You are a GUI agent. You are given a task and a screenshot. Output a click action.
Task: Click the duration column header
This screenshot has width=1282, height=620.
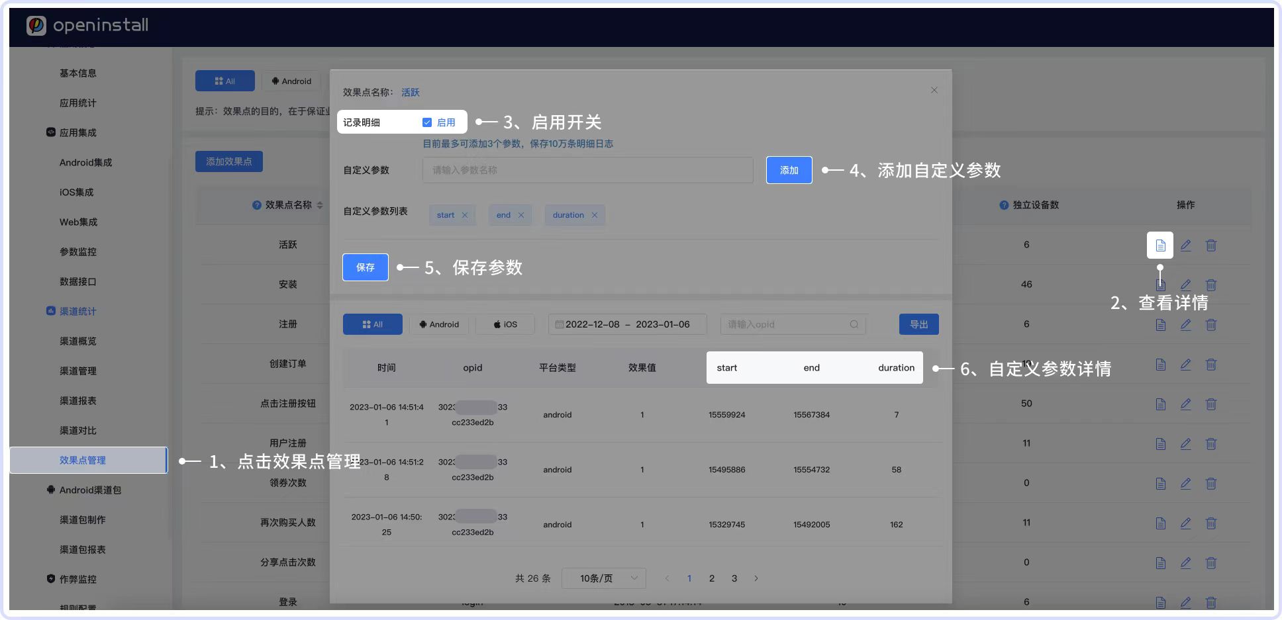(897, 368)
